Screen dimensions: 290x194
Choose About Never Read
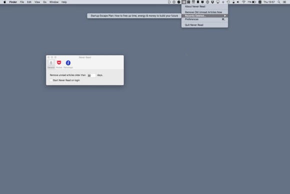(204, 6)
